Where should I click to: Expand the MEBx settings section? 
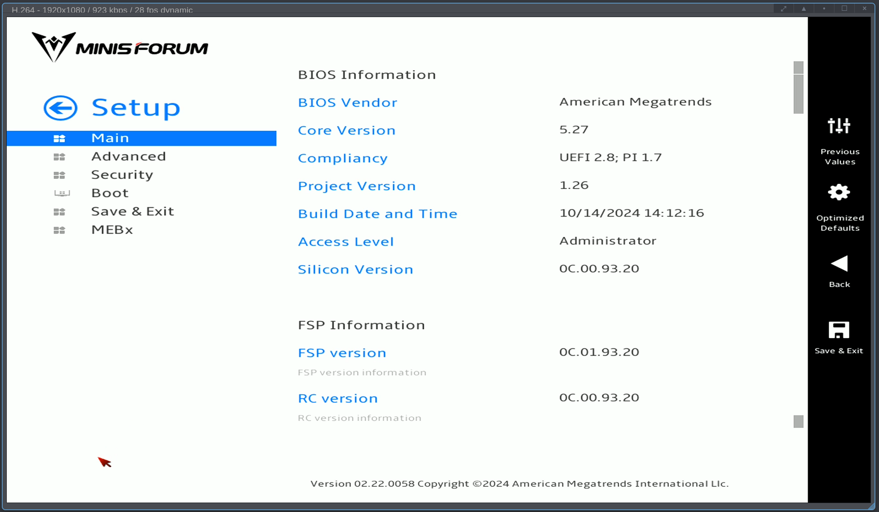[x=112, y=229]
